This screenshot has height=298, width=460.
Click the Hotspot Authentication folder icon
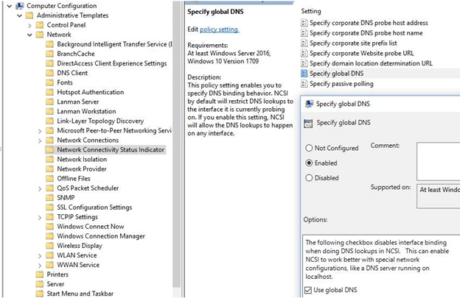[x=49, y=92]
